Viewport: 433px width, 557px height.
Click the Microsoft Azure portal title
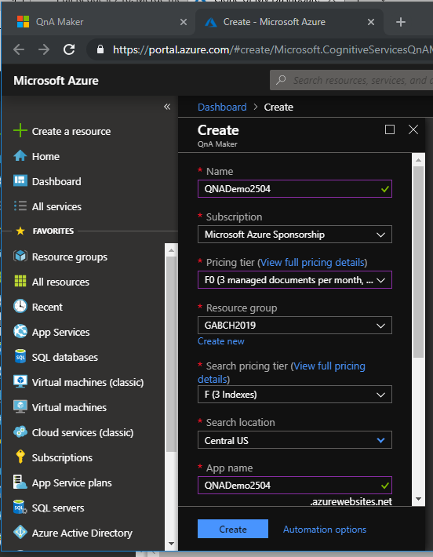(56, 81)
